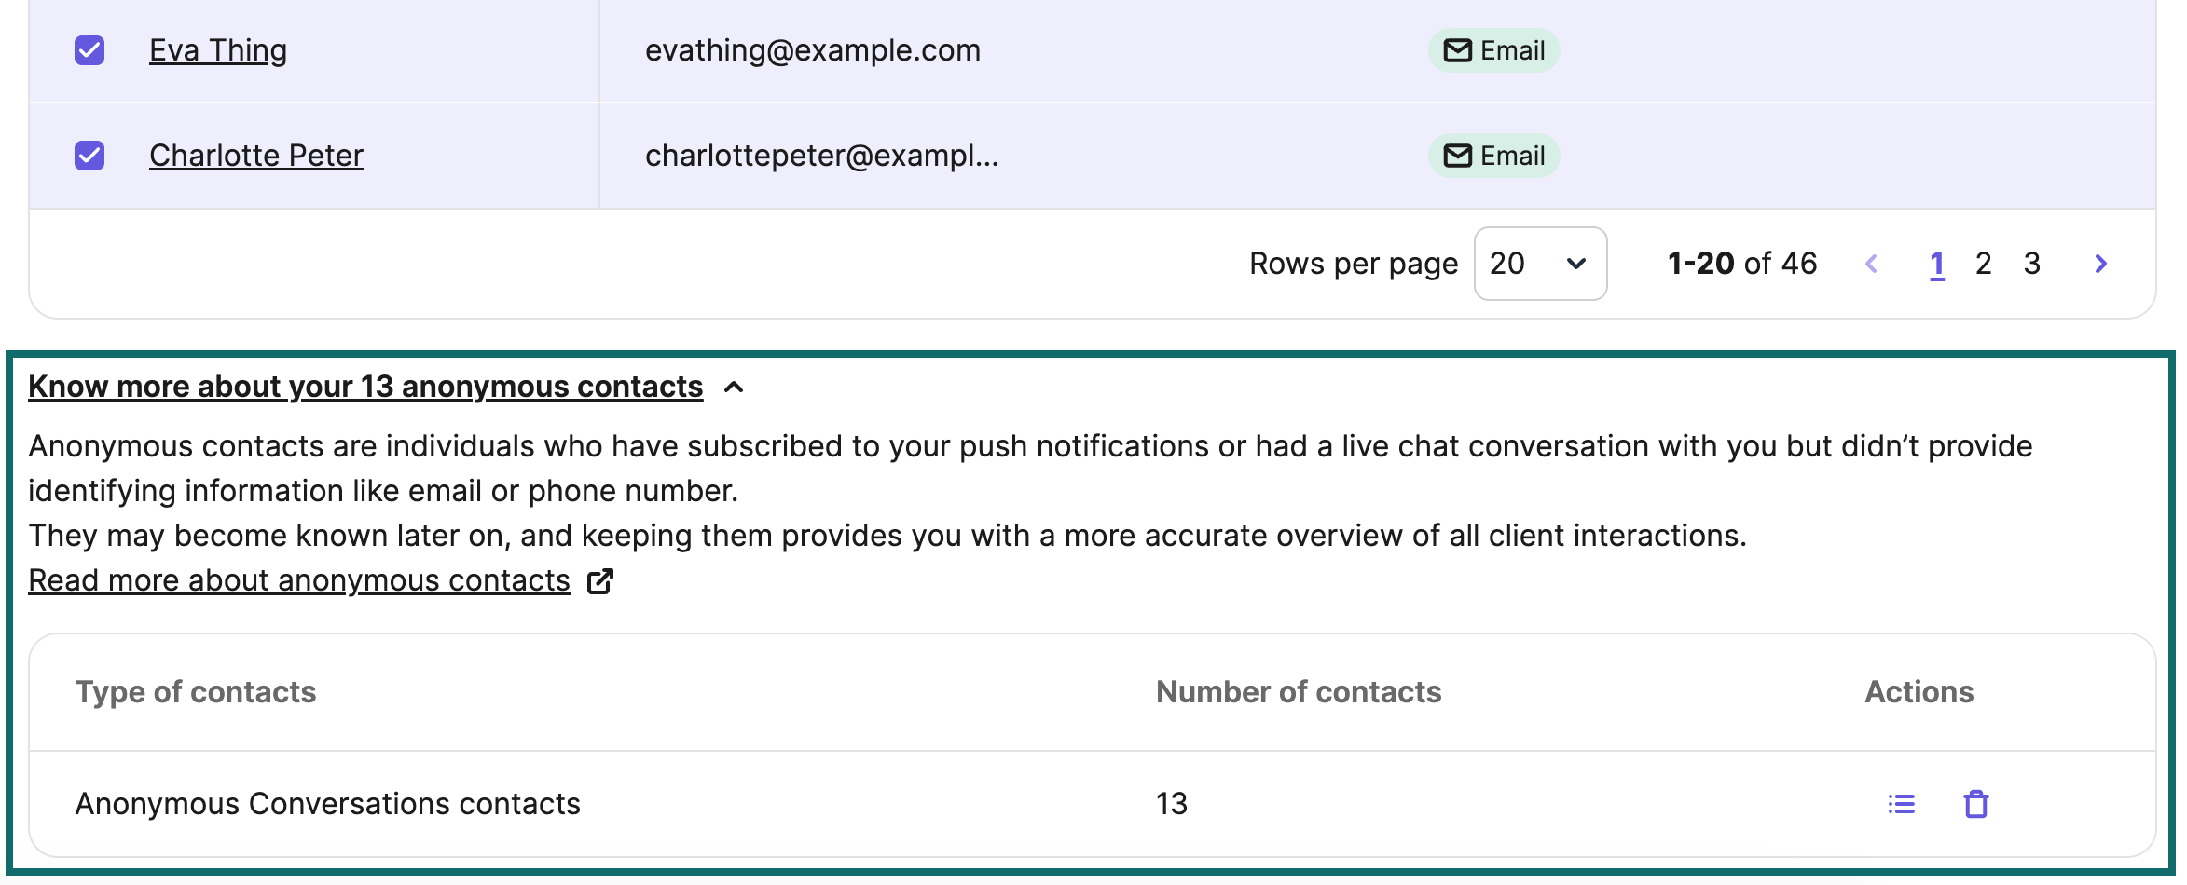Click the Number of contacts column header
Image resolution: width=2187 pixels, height=885 pixels.
(1299, 692)
